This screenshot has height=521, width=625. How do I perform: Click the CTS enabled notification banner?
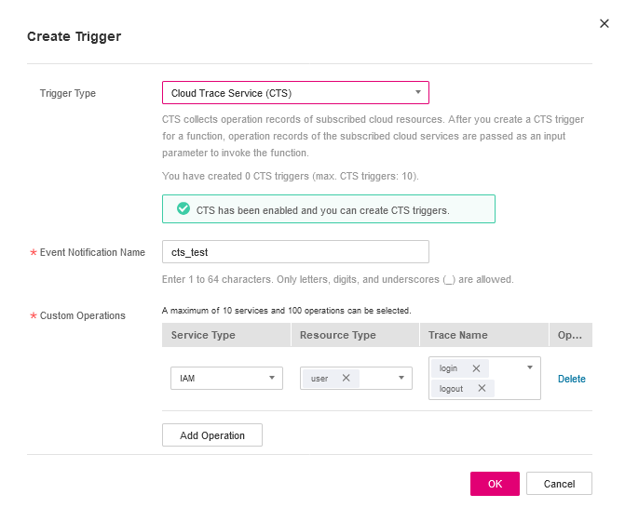tap(328, 209)
